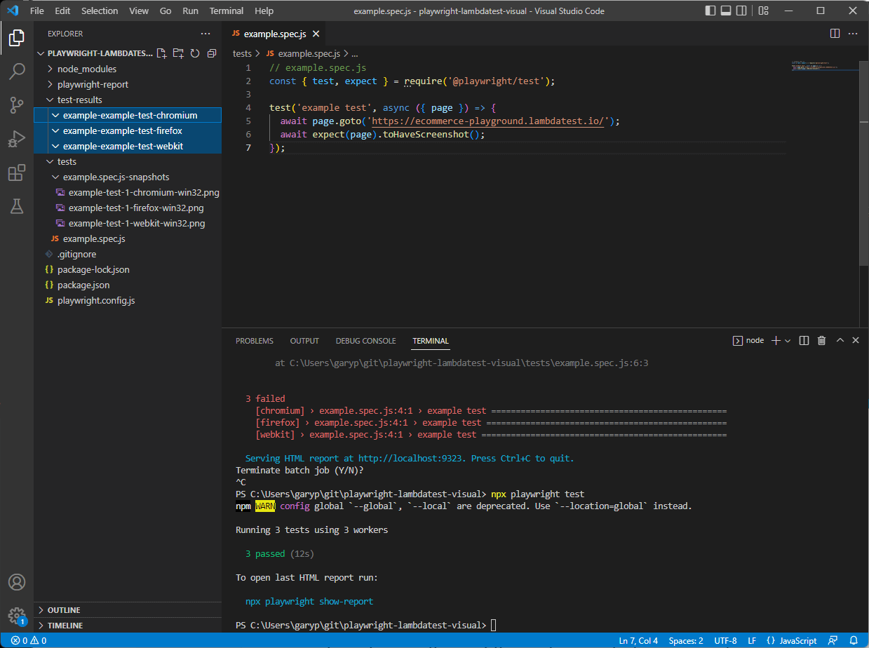Maximize the panel with the up chevron

(x=840, y=341)
